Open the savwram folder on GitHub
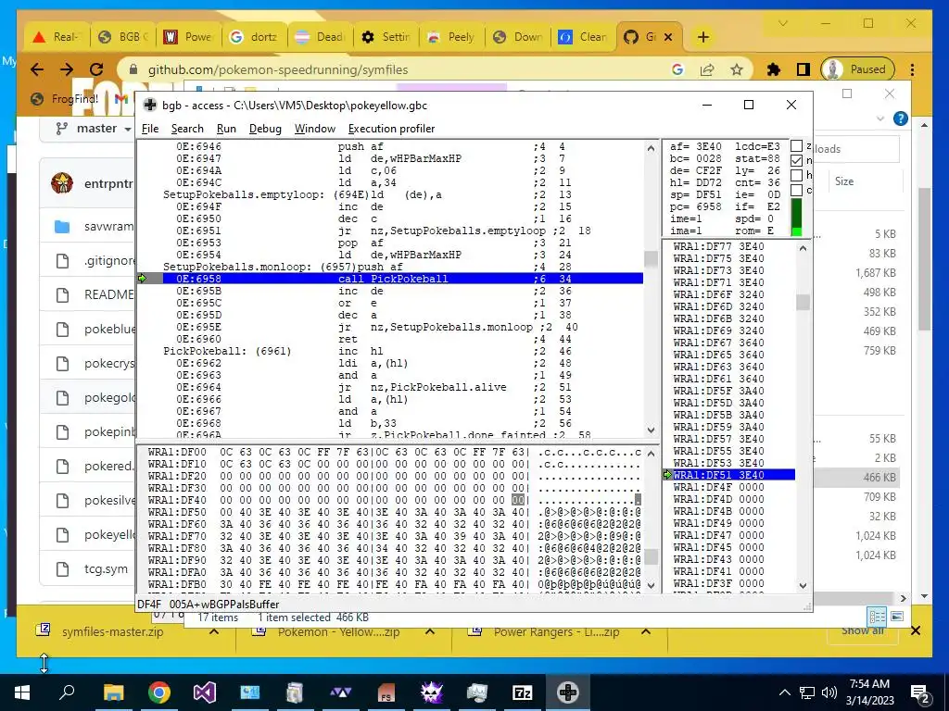The image size is (949, 711). (x=109, y=226)
